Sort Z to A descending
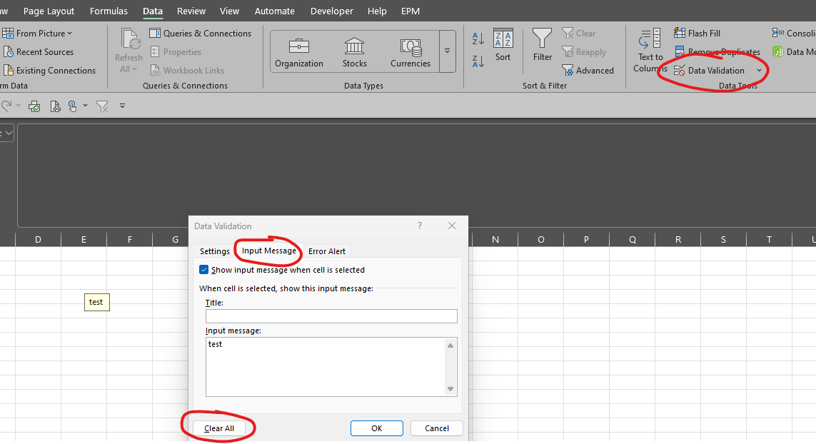Image resolution: width=816 pixels, height=444 pixels. point(478,61)
